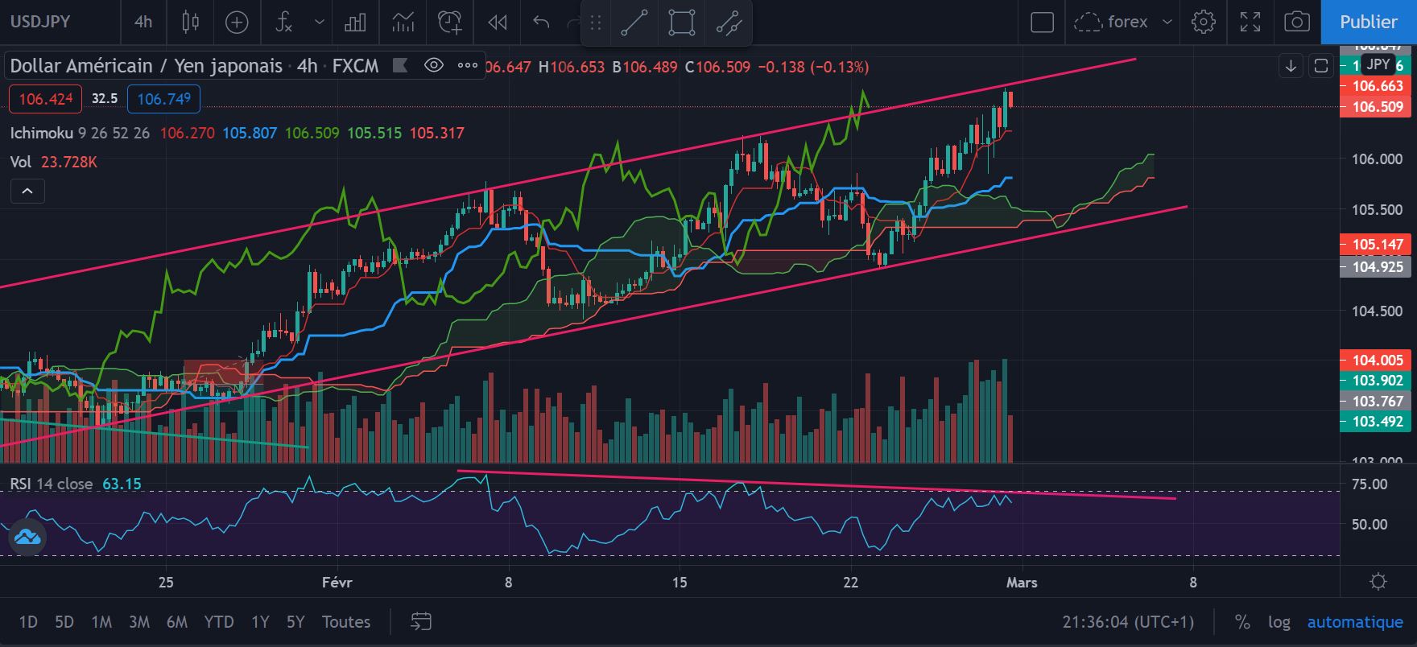Enter fullscreen mode with the expand arrows icon
This screenshot has height=647, width=1417.
click(1250, 22)
